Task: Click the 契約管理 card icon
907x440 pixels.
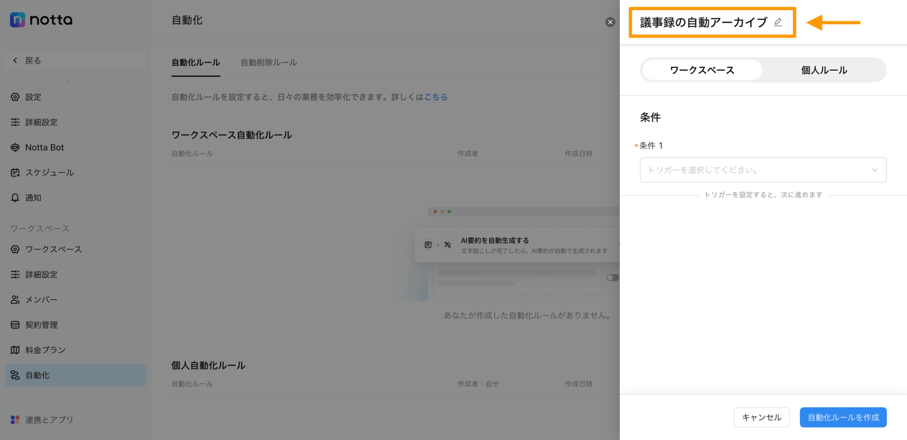Action: 15,325
